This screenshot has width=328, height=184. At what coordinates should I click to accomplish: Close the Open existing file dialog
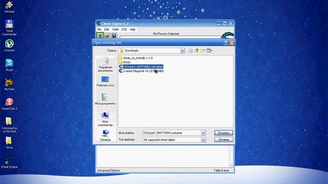(x=232, y=43)
